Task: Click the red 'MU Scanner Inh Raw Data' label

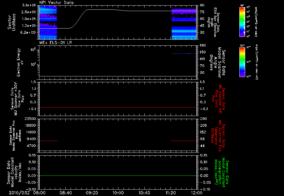Action: [219, 99]
